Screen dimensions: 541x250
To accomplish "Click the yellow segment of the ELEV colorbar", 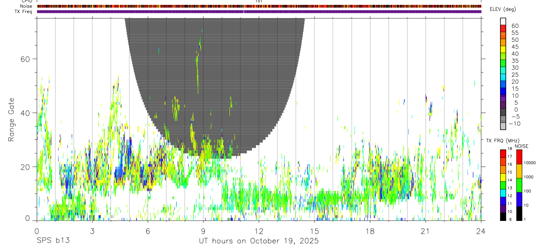I will (x=503, y=49).
